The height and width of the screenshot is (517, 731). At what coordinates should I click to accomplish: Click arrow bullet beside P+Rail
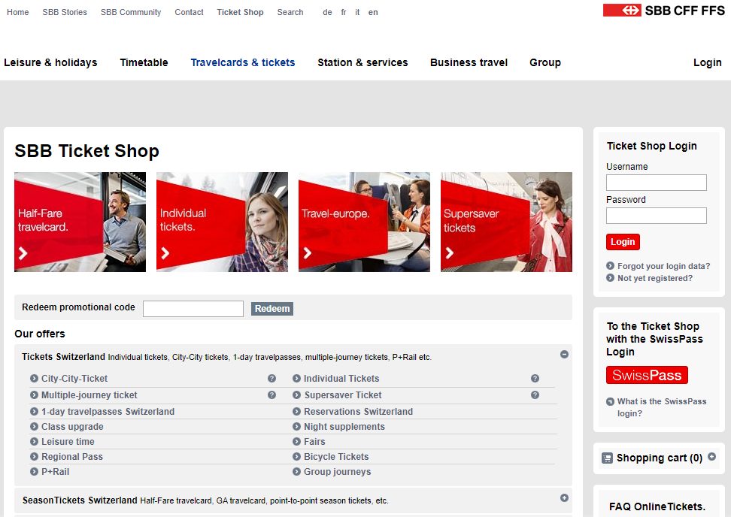point(34,472)
